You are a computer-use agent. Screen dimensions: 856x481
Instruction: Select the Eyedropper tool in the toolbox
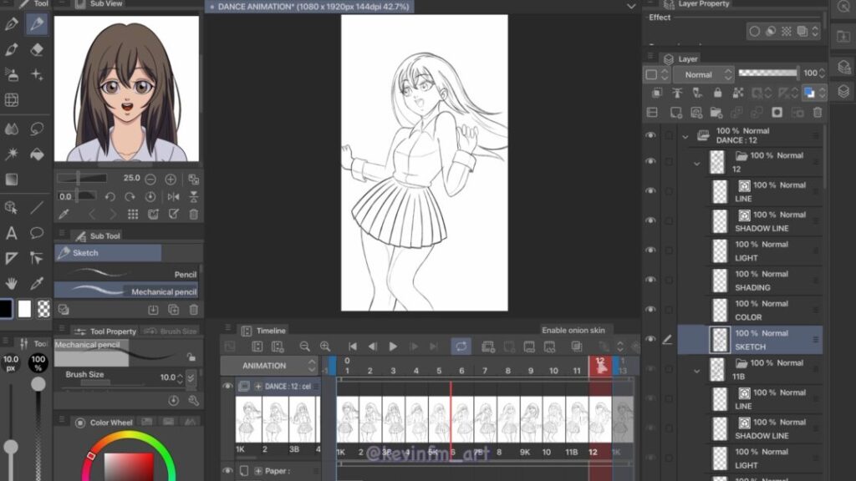click(37, 284)
